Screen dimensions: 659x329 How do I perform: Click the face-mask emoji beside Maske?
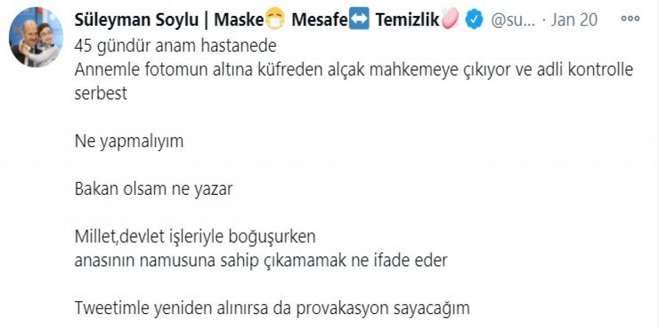(273, 20)
